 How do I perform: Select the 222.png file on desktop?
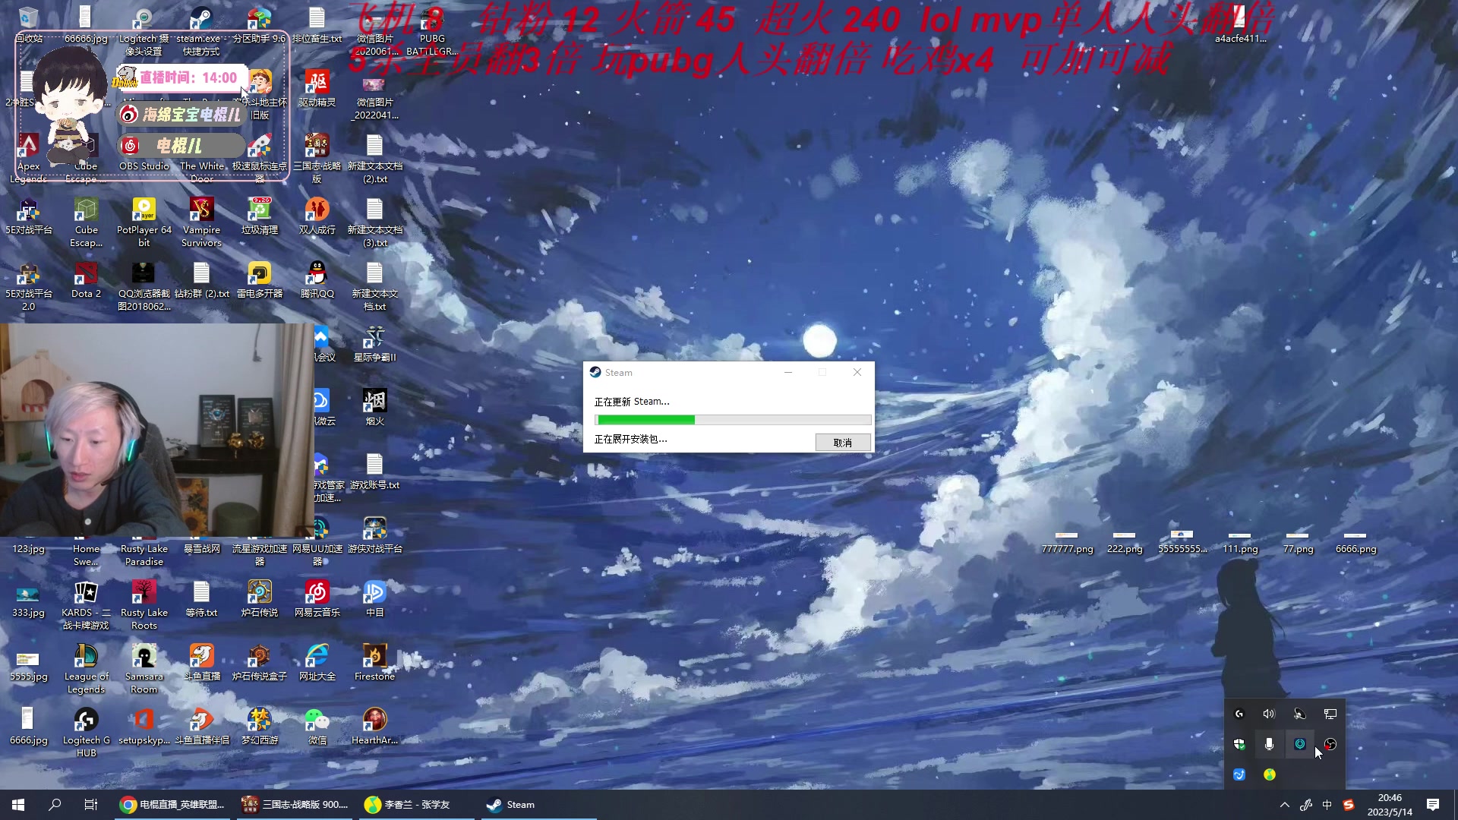pyautogui.click(x=1125, y=542)
